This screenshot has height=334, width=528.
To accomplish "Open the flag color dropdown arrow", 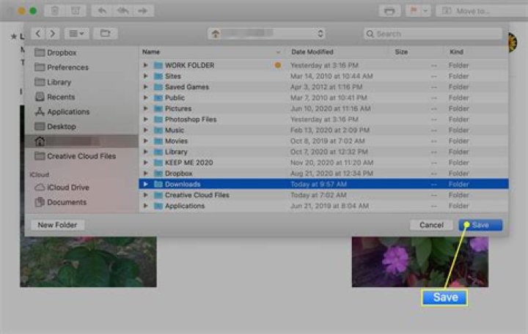I will 425,11.
